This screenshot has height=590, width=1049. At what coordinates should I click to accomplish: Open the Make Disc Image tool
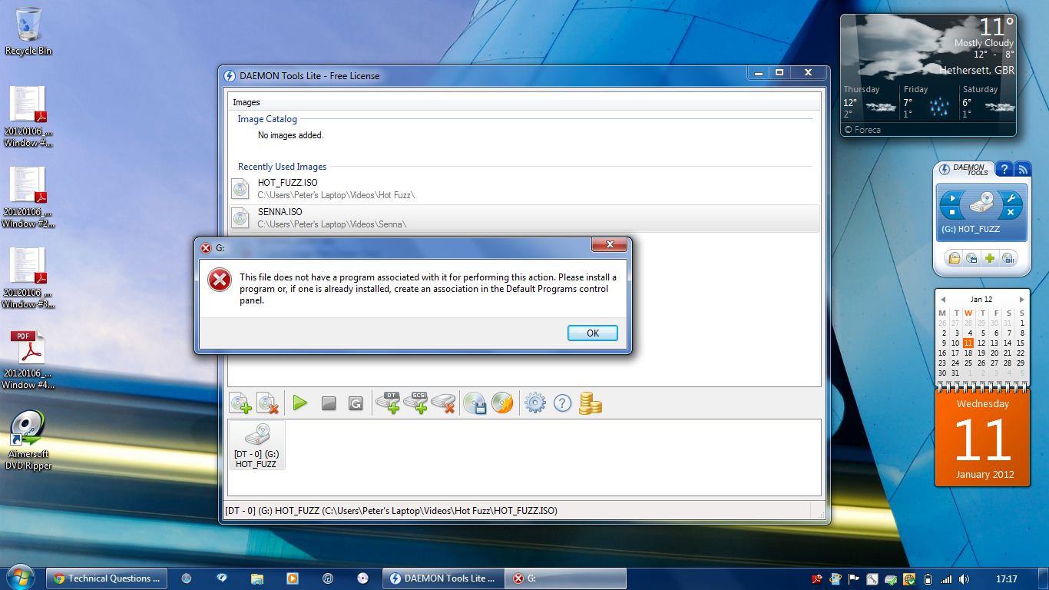click(475, 403)
